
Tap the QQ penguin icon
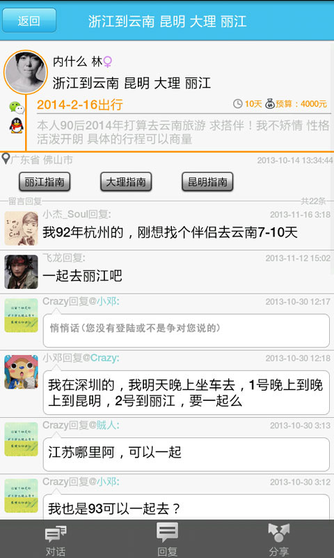point(16,126)
